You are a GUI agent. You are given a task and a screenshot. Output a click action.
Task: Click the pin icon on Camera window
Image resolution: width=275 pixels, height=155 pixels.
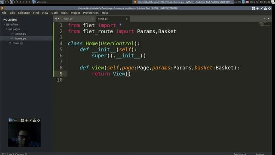[x=31, y=120]
